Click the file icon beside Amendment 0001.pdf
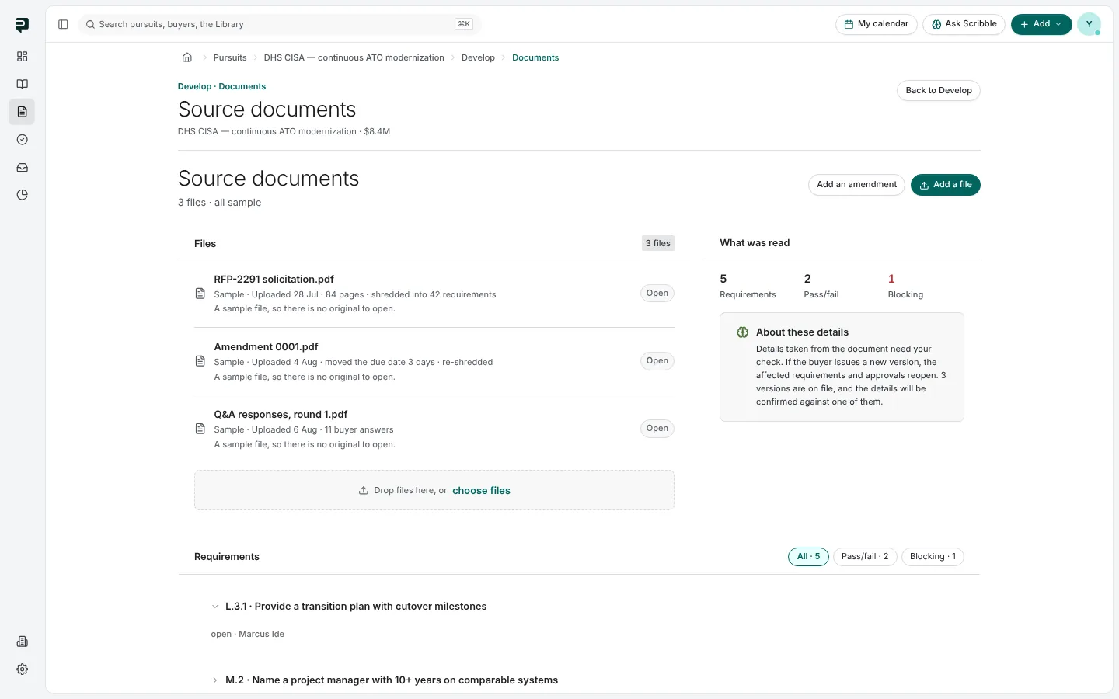Image resolution: width=1119 pixels, height=699 pixels. [x=200, y=361]
